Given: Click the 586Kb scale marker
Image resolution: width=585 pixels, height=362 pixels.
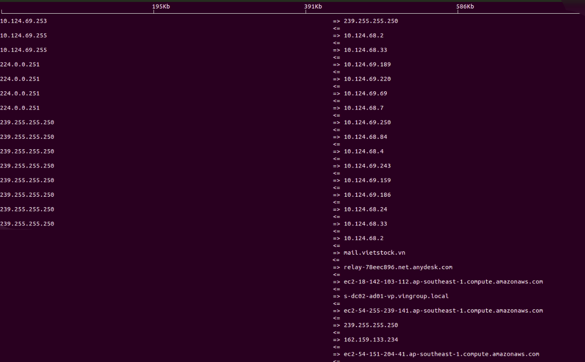Looking at the screenshot, I should click(x=465, y=7).
